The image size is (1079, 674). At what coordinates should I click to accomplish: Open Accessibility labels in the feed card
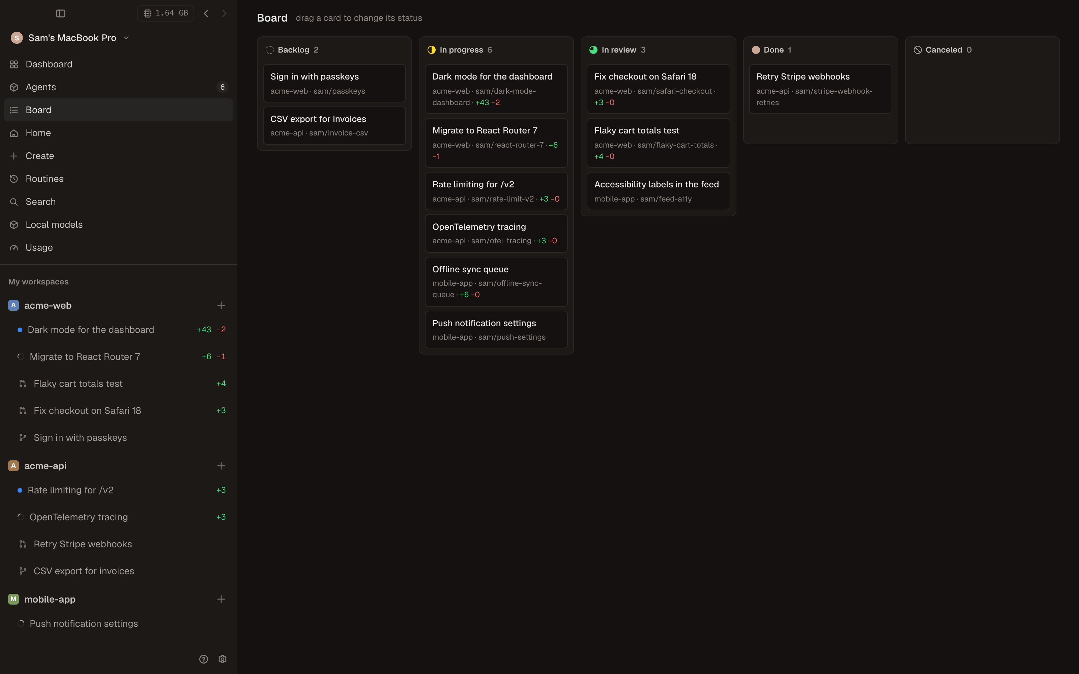pyautogui.click(x=658, y=191)
